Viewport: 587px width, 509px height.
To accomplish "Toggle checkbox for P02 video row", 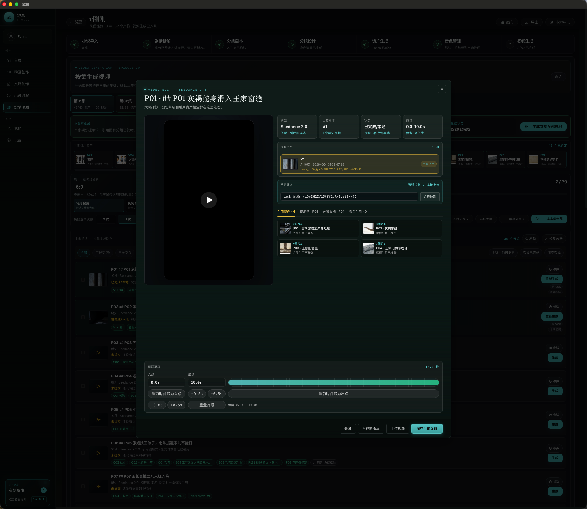I will click(83, 317).
